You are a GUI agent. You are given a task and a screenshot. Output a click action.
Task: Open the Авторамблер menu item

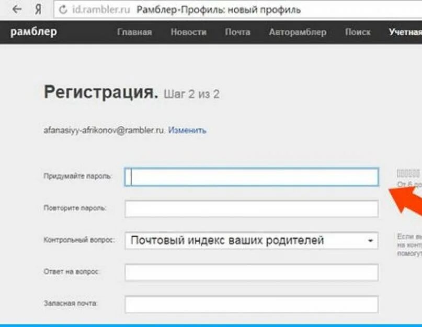click(x=298, y=32)
